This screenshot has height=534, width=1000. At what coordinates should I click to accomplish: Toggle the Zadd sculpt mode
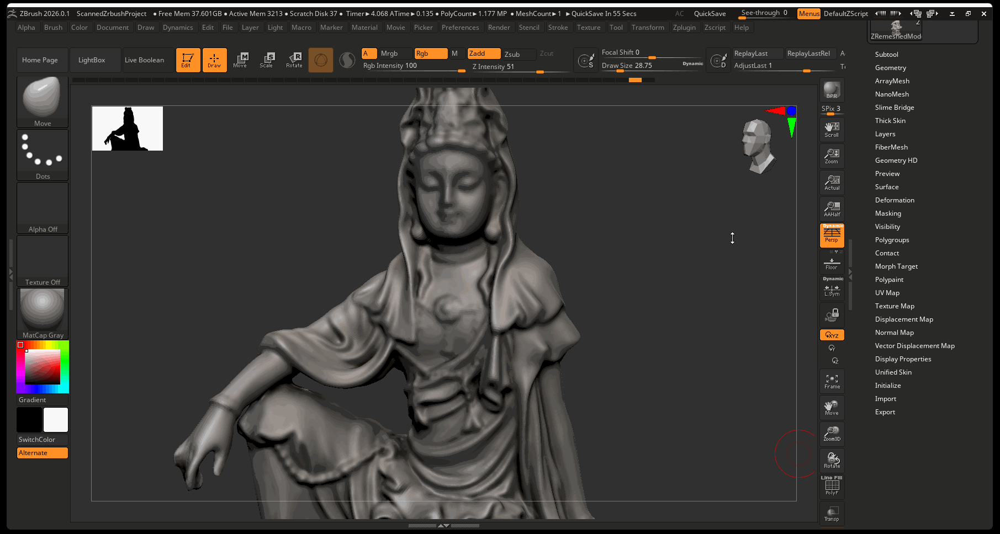tap(484, 54)
